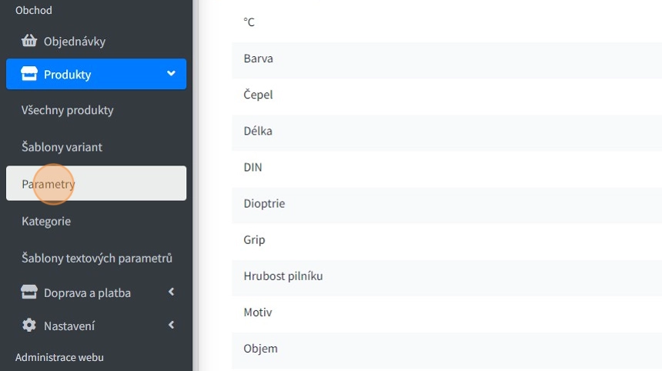
Task: Click the Objednávky basket icon
Action: point(29,41)
